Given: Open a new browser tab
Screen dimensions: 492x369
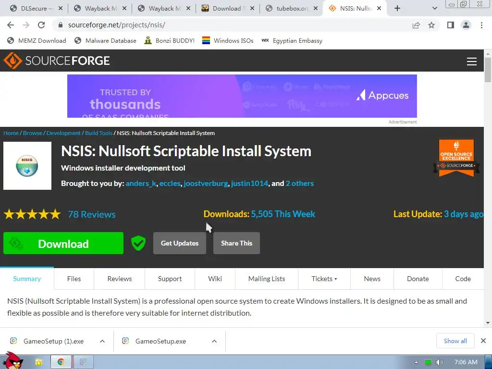Looking at the screenshot, I should point(397,9).
